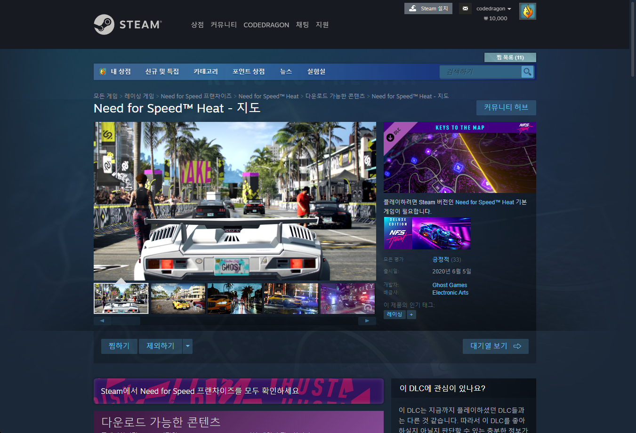Click the 커뮤니티 허브 button
The height and width of the screenshot is (433, 636).
[506, 107]
